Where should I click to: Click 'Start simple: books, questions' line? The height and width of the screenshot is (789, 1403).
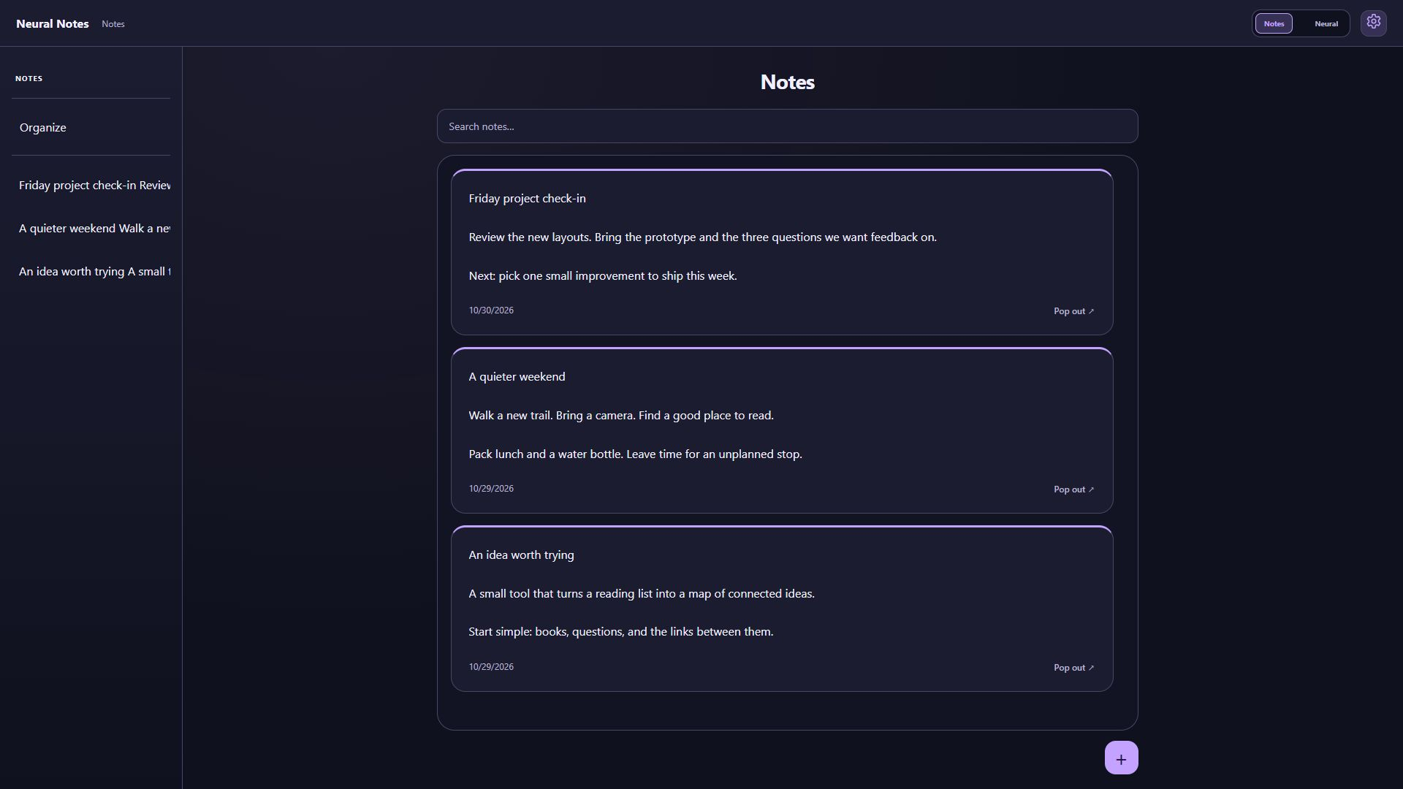point(620,632)
